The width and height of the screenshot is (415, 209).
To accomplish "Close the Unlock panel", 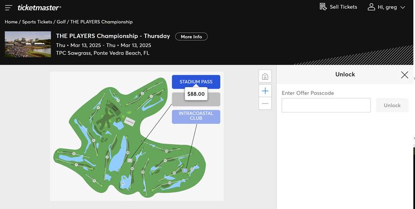I will tap(404, 75).
